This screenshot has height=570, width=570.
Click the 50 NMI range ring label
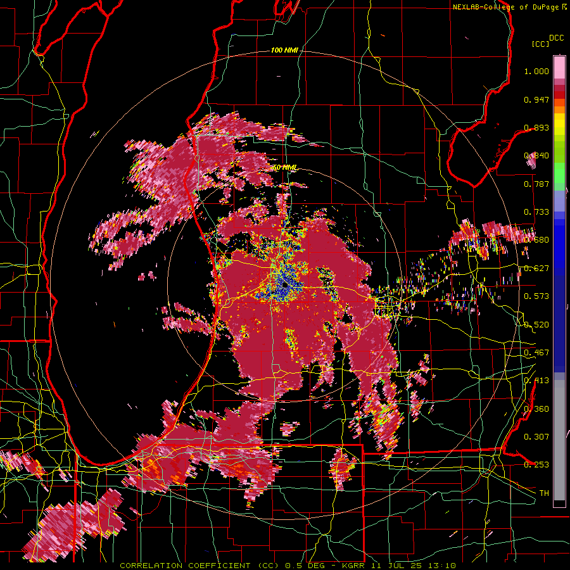click(284, 168)
